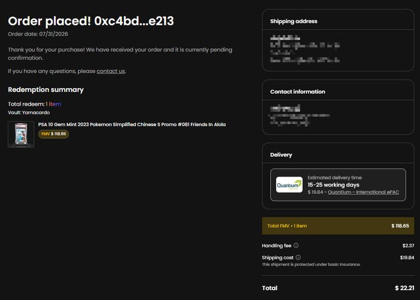The width and height of the screenshot is (420, 300).
Task: Click the Estimated delivery time label
Action: pyautogui.click(x=335, y=178)
